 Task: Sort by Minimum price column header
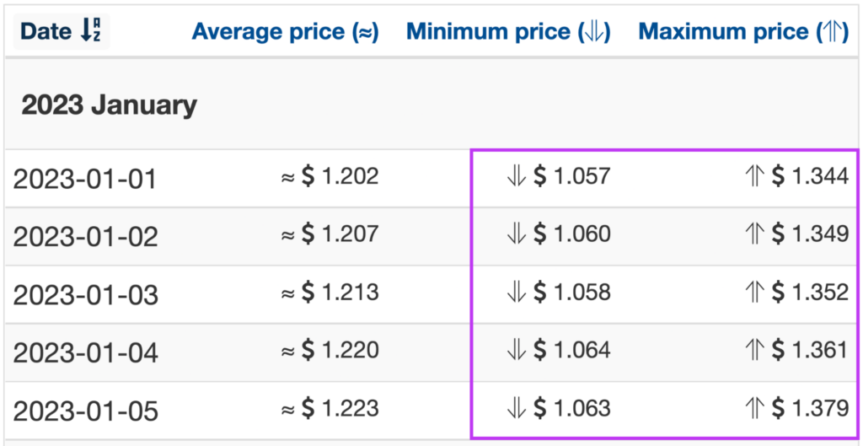click(508, 33)
